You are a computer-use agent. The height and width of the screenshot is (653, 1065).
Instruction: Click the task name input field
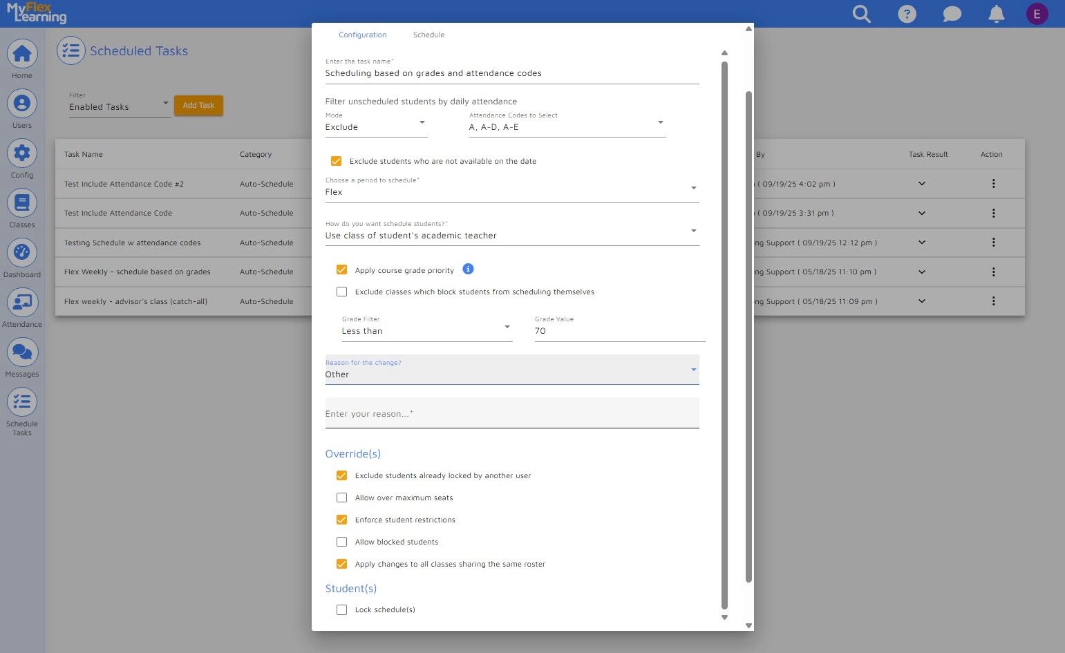click(x=512, y=70)
